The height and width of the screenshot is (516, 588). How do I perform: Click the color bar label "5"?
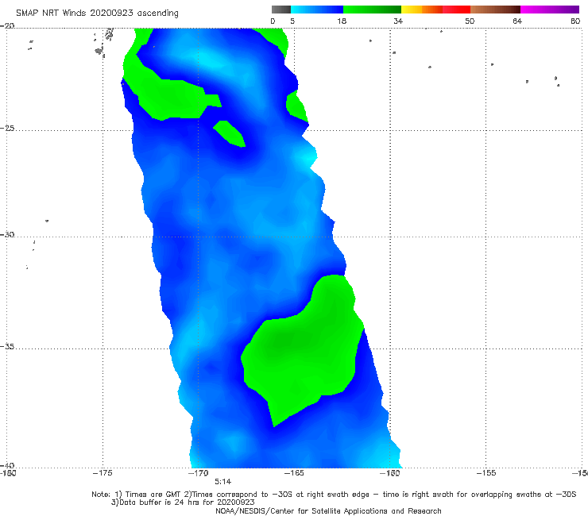click(292, 21)
